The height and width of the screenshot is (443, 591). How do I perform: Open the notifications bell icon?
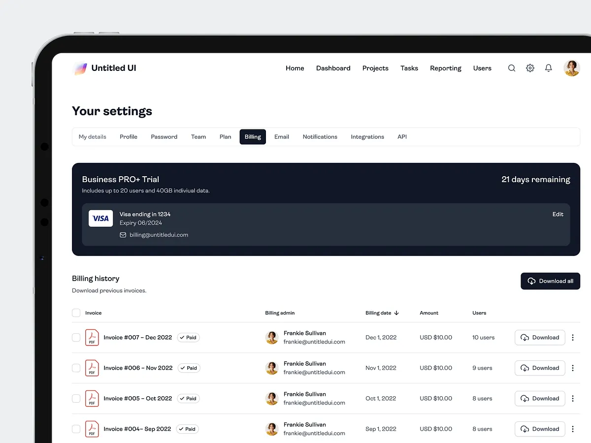click(x=548, y=68)
